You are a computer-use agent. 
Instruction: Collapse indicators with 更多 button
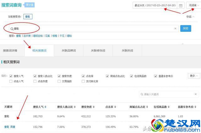tap(194, 76)
